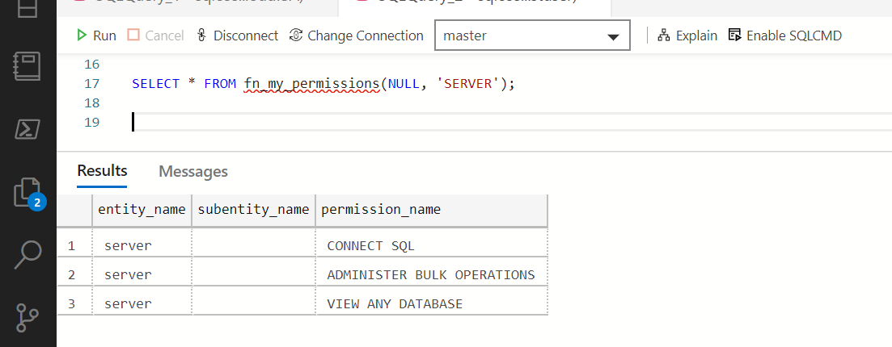The image size is (892, 347).
Task: Open the Explorer files view
Action: point(27,192)
